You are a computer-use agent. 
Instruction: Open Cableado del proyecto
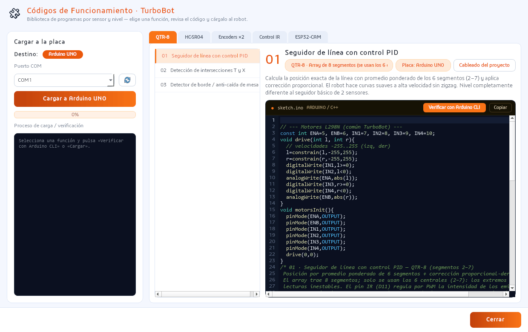[x=485, y=65]
